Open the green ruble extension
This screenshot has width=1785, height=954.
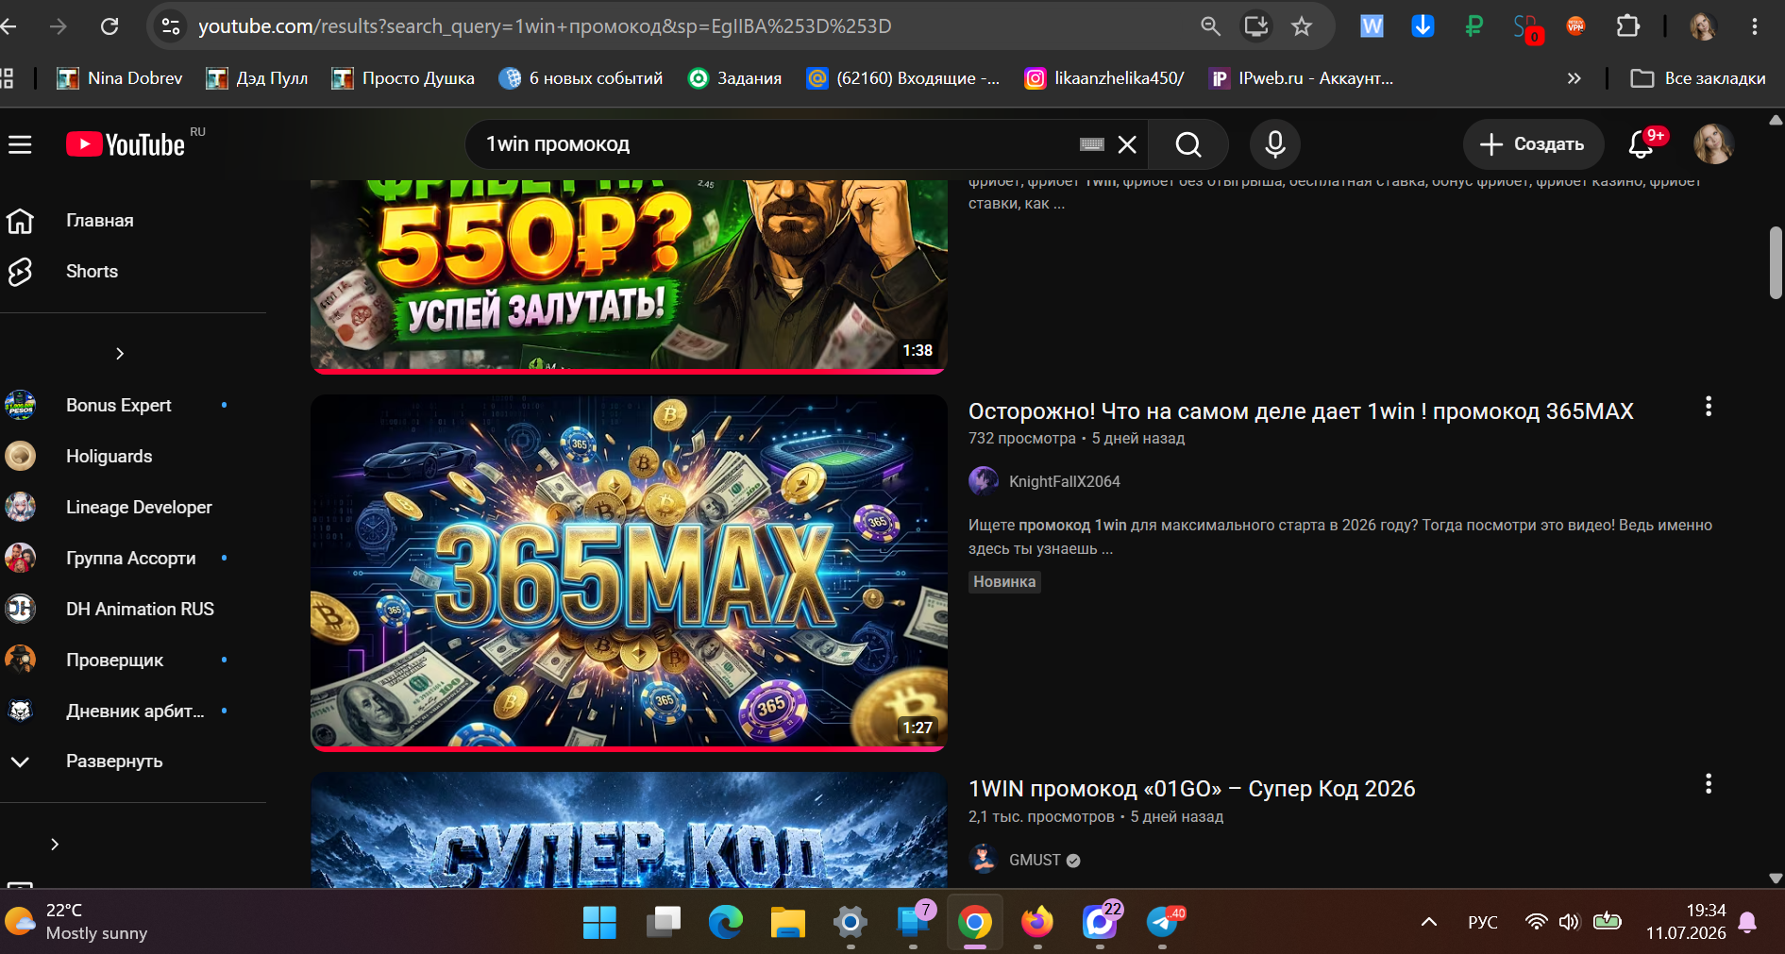1473,26
